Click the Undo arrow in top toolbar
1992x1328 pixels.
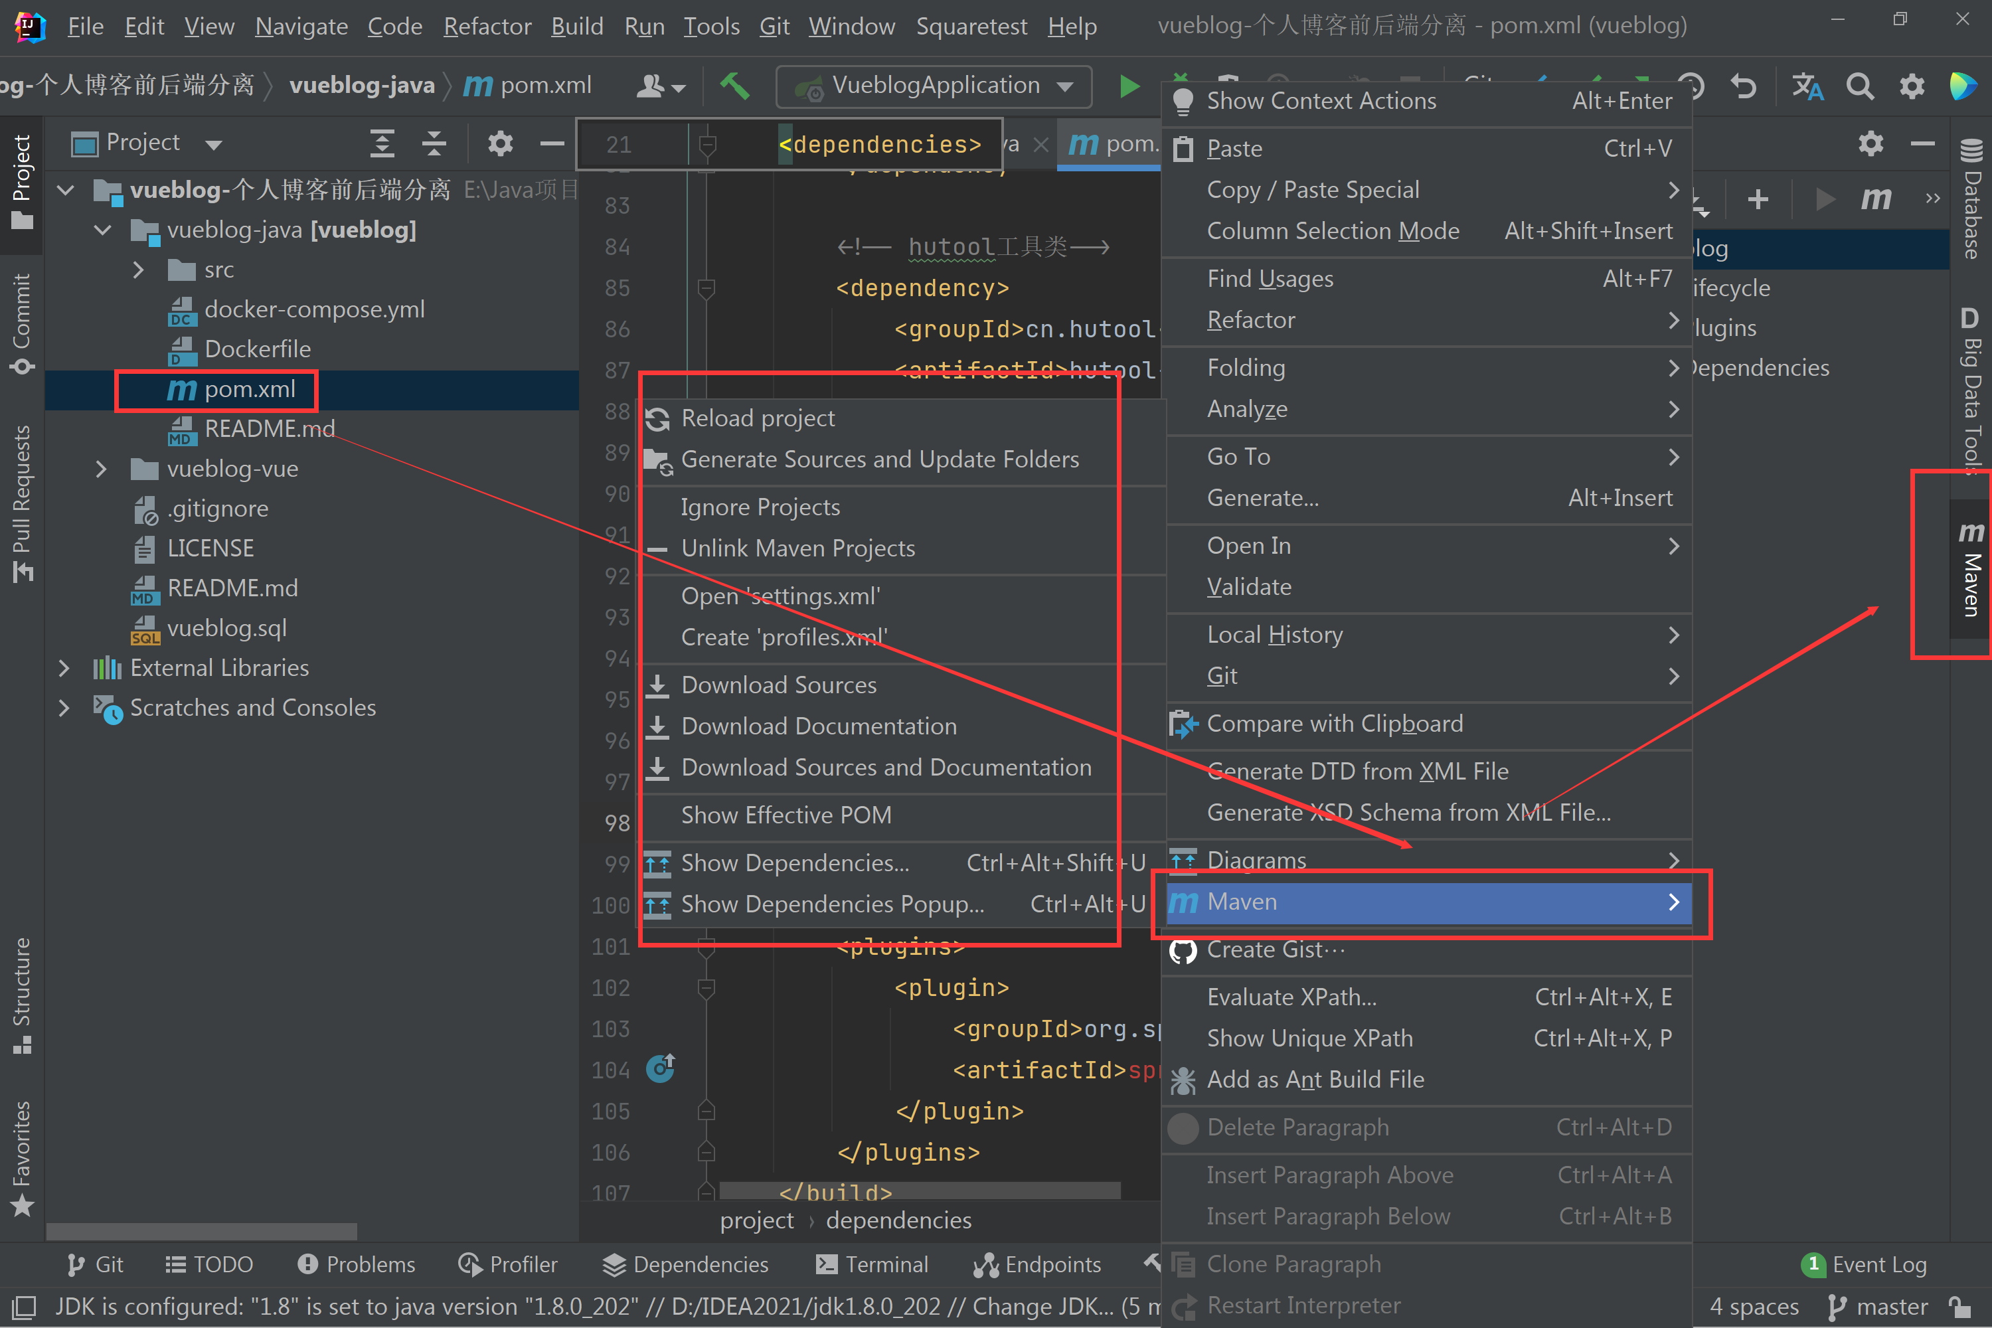point(1744,86)
